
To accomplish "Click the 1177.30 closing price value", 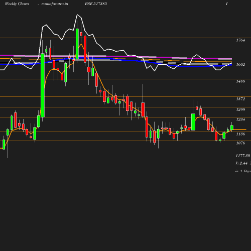I will [x=243, y=156].
